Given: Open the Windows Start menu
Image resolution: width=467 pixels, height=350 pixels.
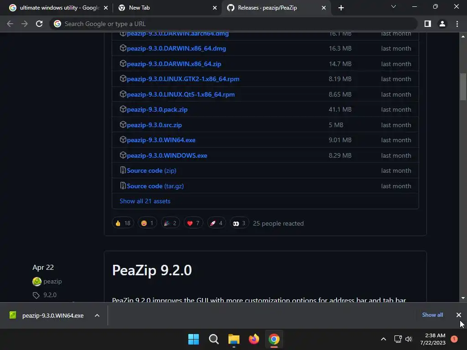Looking at the screenshot, I should click(x=193, y=339).
